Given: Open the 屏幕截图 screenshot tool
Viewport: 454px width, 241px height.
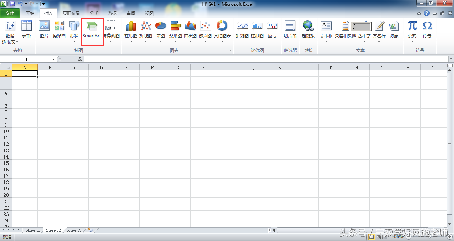Looking at the screenshot, I should click(x=111, y=31).
